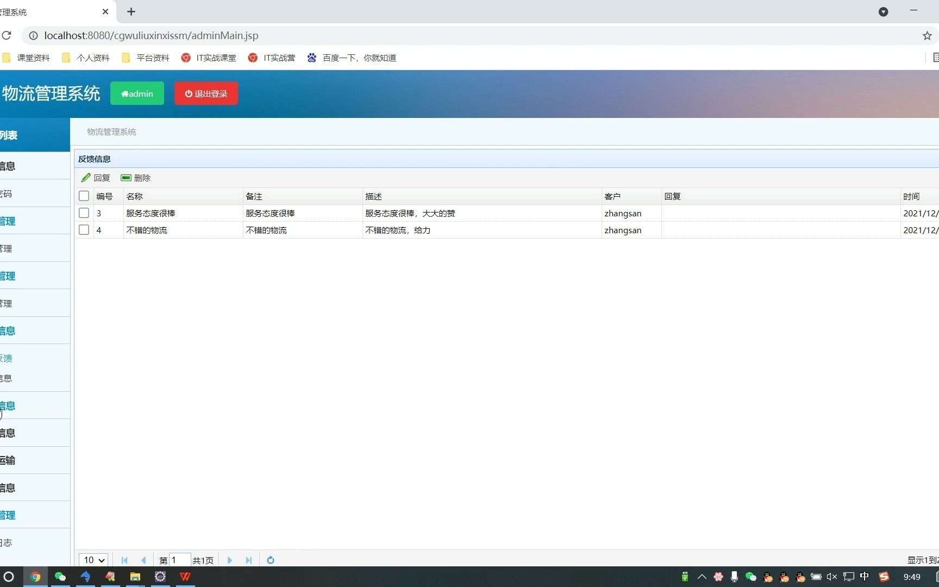The image size is (939, 587).
Task: Click the 物流管理系统 breadcrumb text
Action: coord(111,132)
